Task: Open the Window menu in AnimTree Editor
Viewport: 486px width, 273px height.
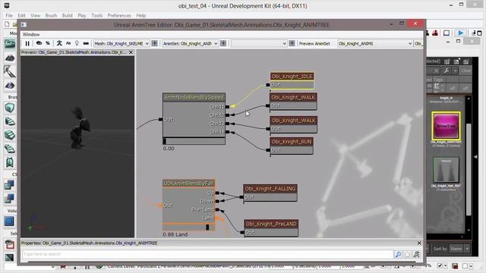Action: (x=31, y=34)
